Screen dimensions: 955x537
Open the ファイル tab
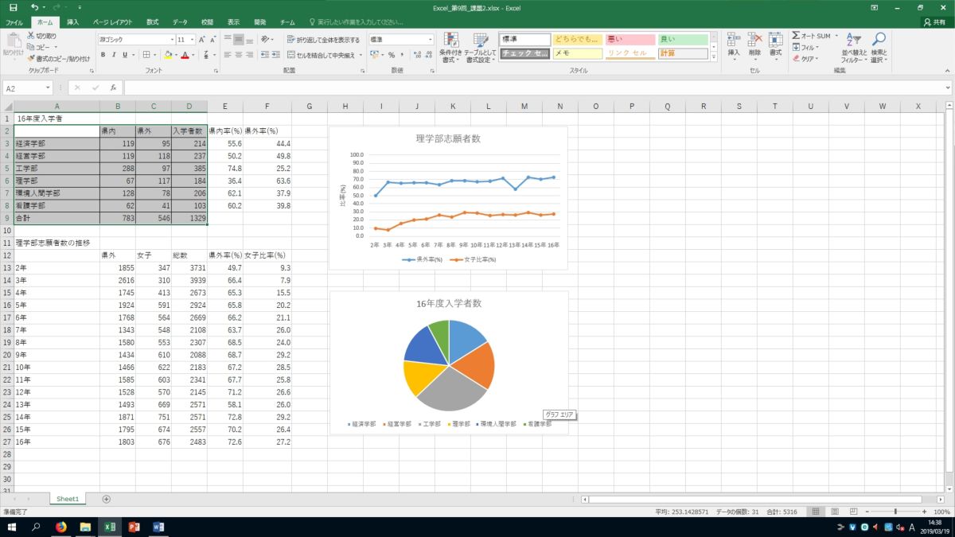coord(14,23)
